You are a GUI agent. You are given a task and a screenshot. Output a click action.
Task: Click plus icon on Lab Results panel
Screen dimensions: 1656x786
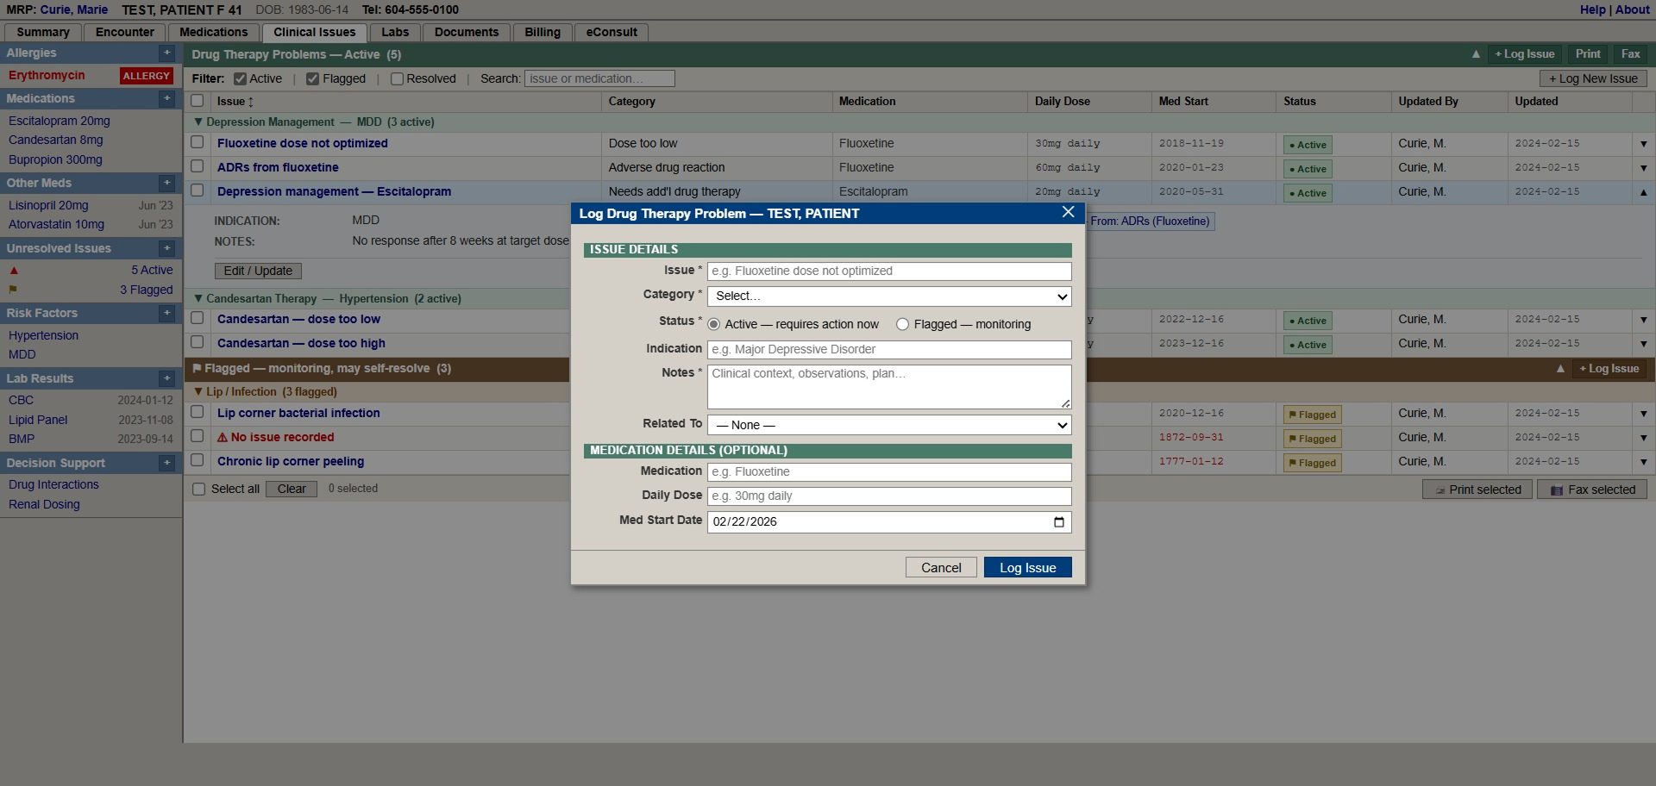point(167,378)
